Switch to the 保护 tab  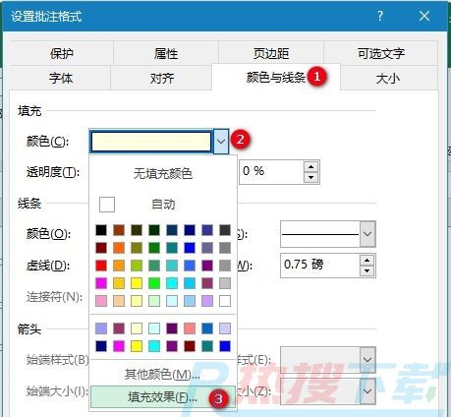click(62, 53)
